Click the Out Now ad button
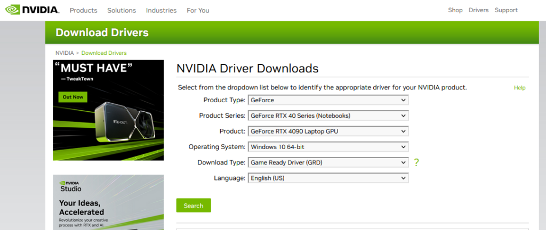 point(73,97)
